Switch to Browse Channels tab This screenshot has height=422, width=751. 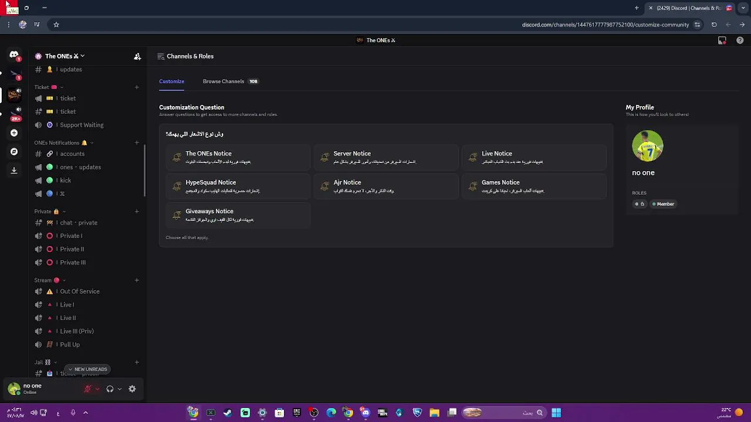click(x=231, y=81)
